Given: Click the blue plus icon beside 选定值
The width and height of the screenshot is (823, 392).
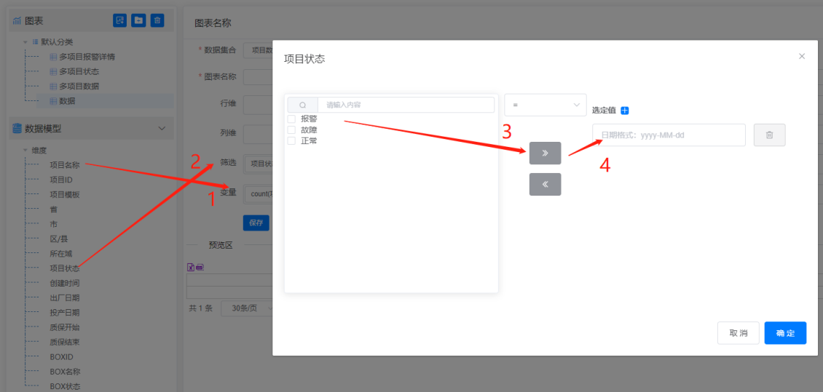Looking at the screenshot, I should pos(624,111).
